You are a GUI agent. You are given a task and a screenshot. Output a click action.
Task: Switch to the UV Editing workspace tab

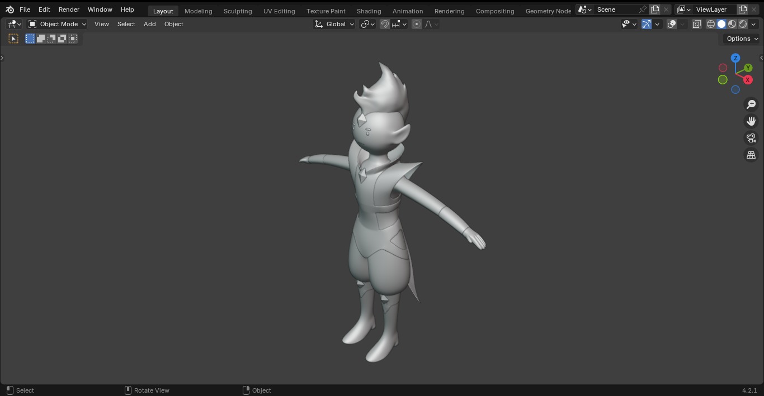tap(279, 11)
